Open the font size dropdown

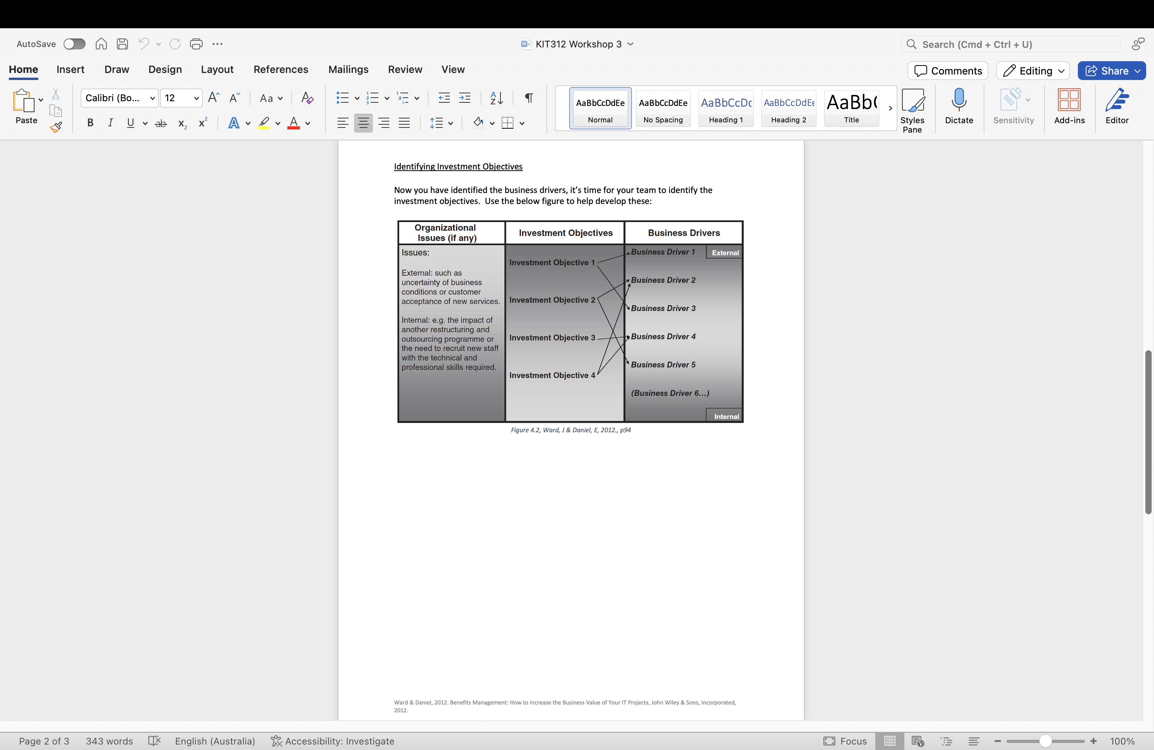pos(196,98)
